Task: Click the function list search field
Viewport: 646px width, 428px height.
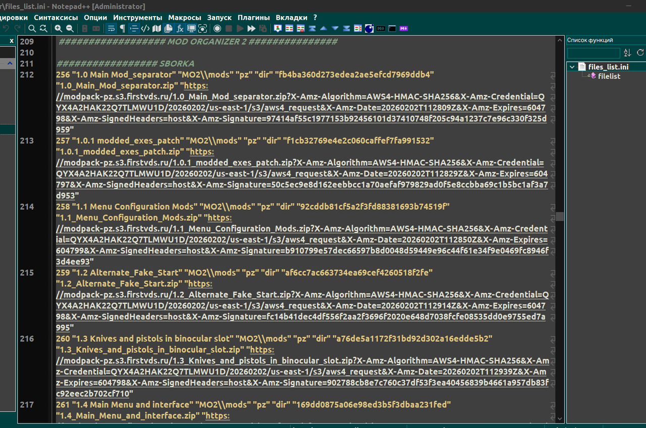Action: [x=594, y=53]
